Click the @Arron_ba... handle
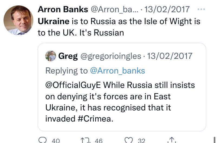The width and height of the screenshot is (217, 143). 114,9
